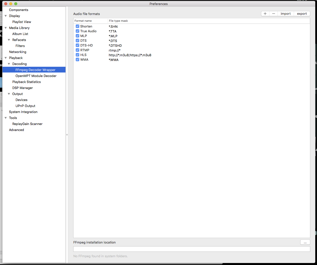317x265 pixels.
Task: Click the sidebar split divider handle
Action: coord(67,135)
